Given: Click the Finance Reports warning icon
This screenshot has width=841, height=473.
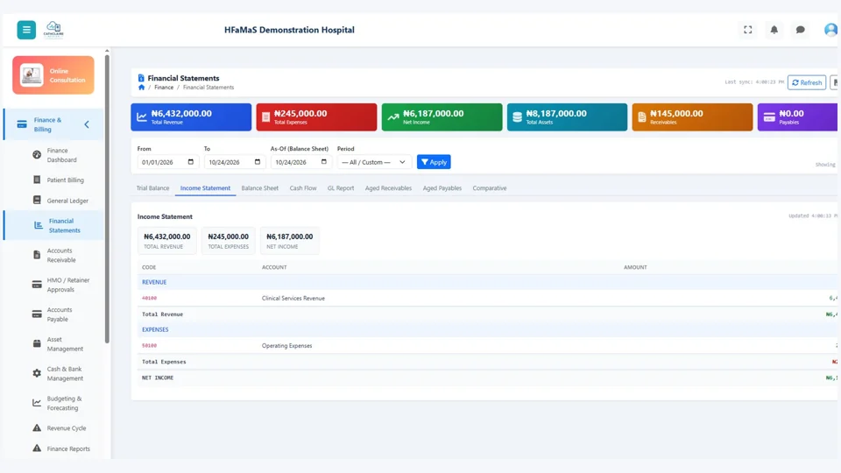Looking at the screenshot, I should [x=37, y=448].
